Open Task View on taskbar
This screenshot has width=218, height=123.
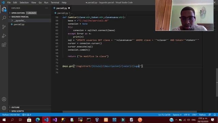[20, 120]
